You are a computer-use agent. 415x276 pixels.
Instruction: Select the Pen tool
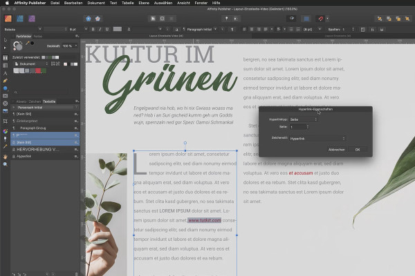tap(5, 81)
